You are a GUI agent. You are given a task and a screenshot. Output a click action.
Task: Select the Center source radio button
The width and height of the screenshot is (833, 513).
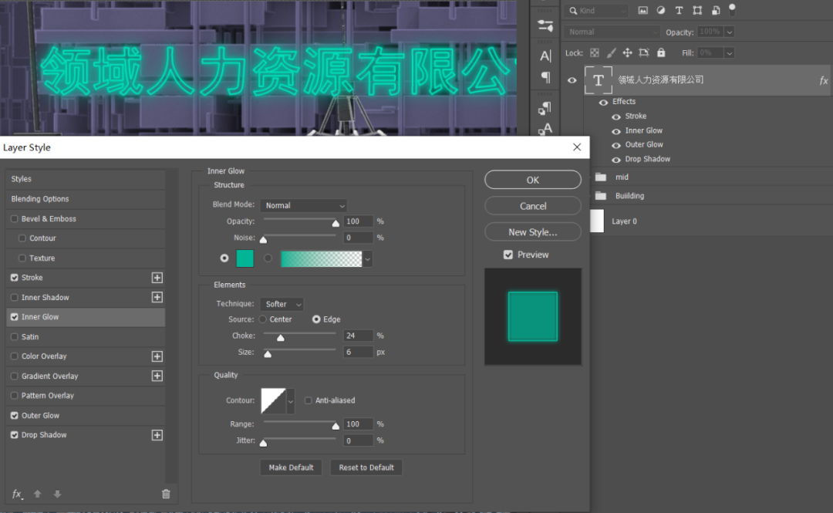263,319
